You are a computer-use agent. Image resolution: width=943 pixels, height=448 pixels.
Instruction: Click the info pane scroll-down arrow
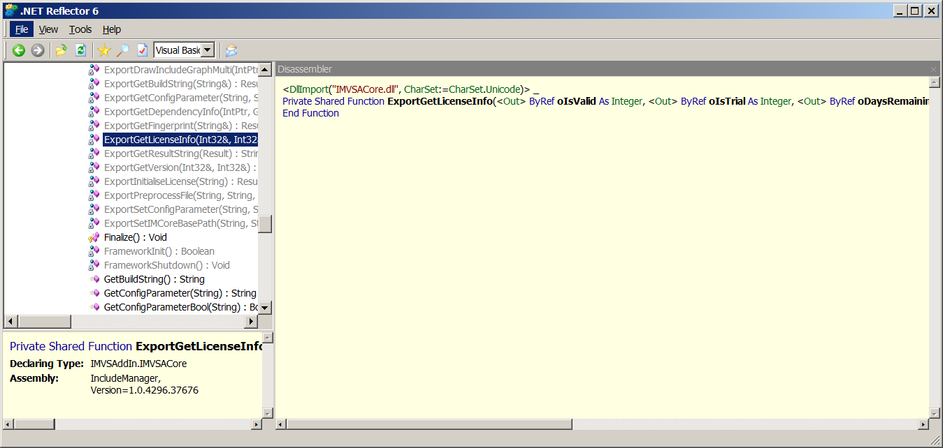[267, 412]
